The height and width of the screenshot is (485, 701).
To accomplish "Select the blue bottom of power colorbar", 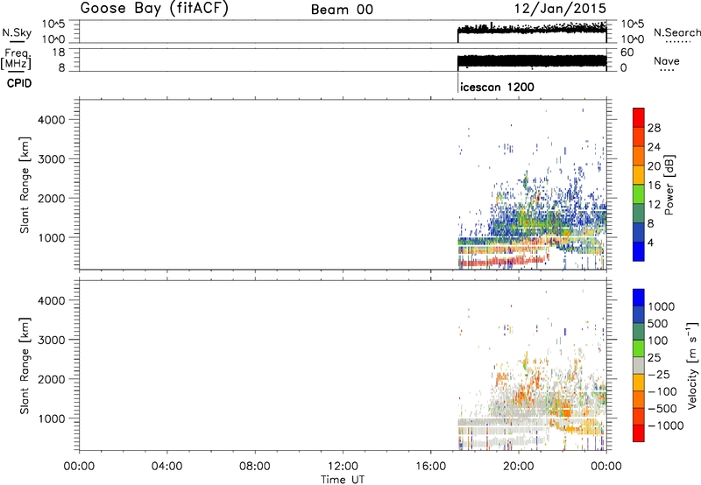I will click(x=639, y=251).
